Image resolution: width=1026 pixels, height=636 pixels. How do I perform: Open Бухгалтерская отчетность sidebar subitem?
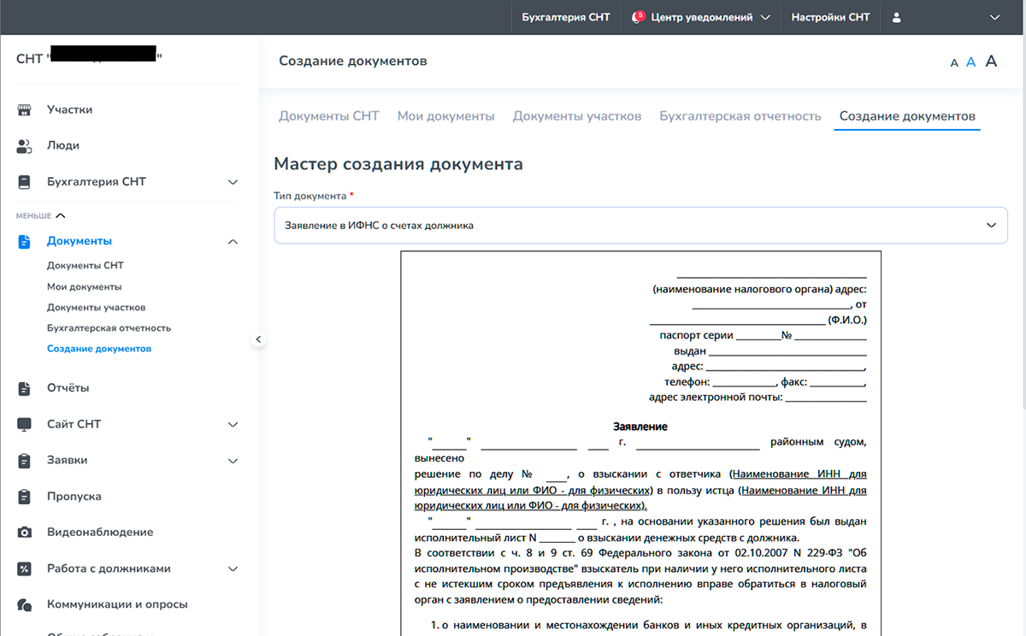tap(109, 327)
